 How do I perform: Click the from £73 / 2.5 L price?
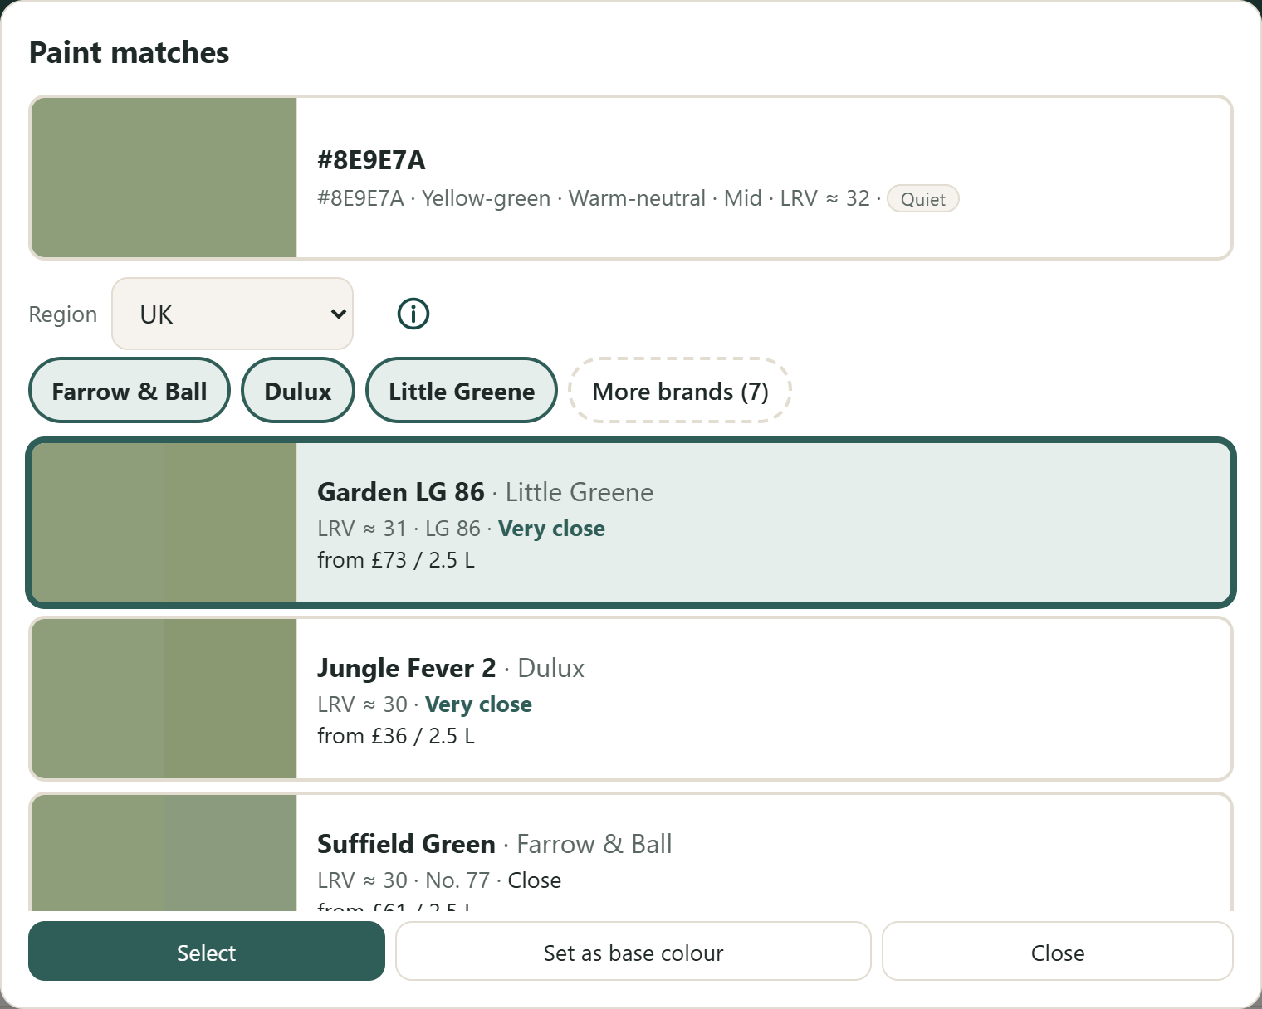pyautogui.click(x=396, y=560)
